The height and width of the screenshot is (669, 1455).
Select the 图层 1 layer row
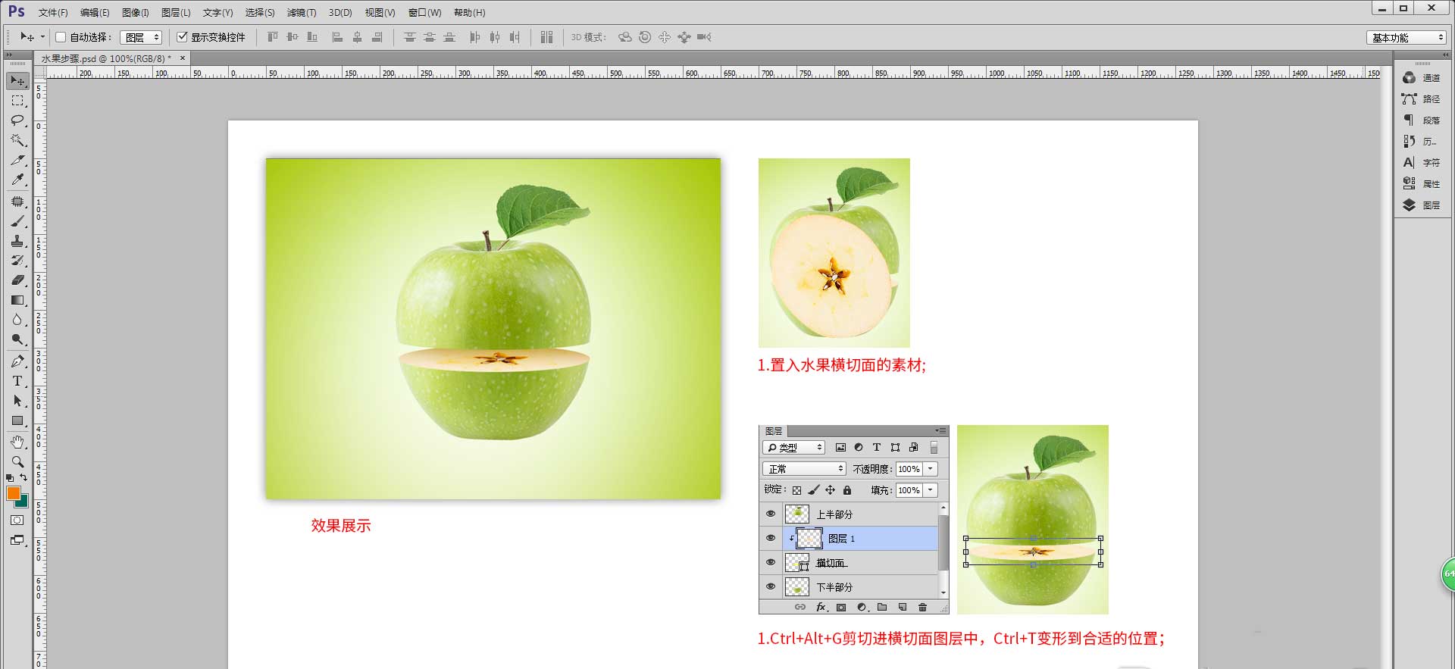coord(848,539)
